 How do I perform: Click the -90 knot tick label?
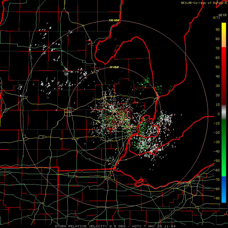pyautogui.click(x=217, y=198)
